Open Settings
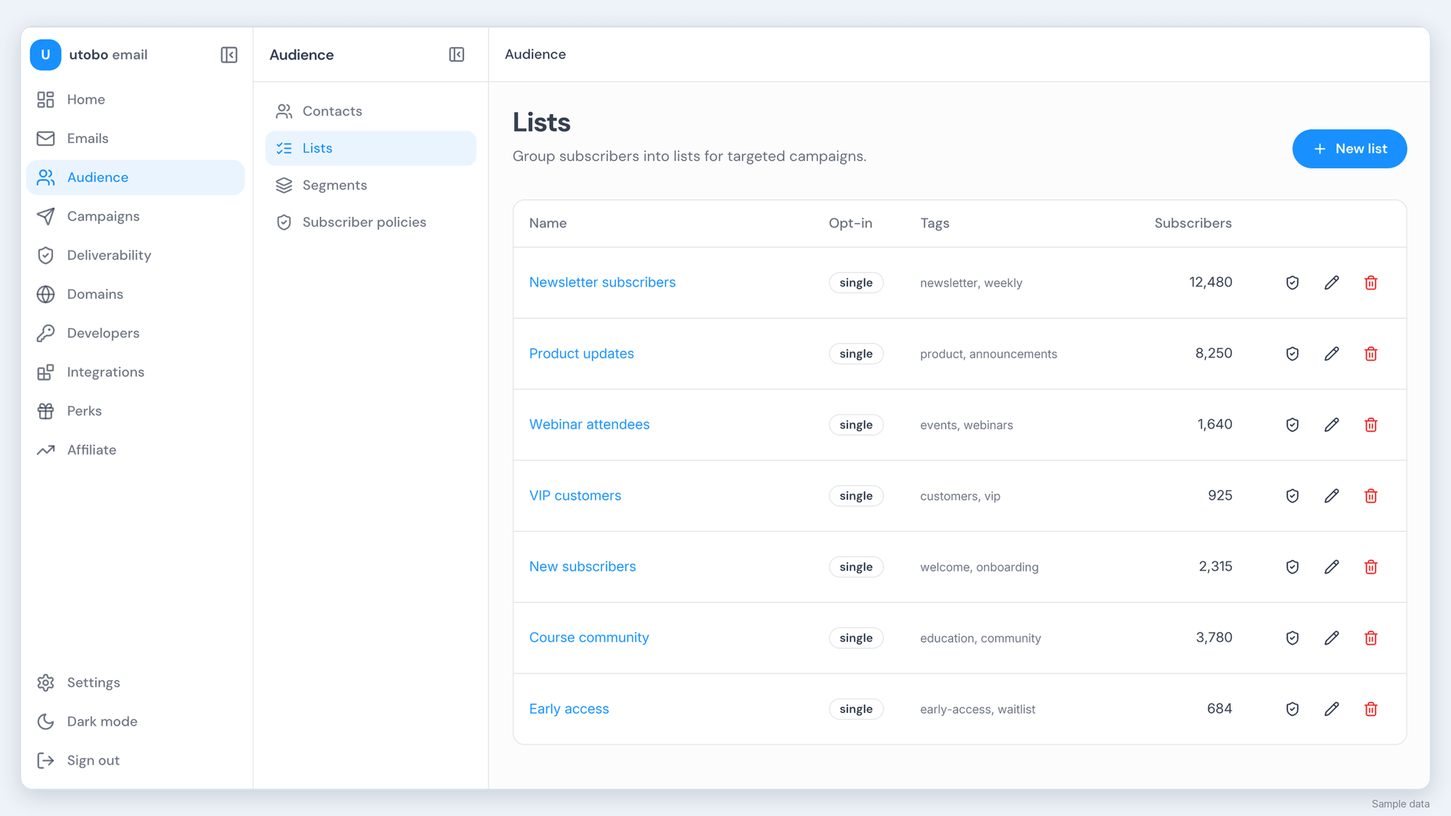This screenshot has width=1451, height=816. [135, 683]
